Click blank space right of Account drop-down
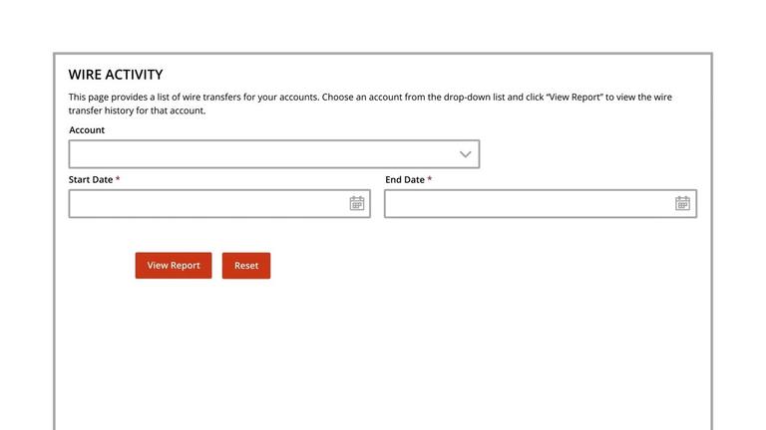 click(x=591, y=154)
